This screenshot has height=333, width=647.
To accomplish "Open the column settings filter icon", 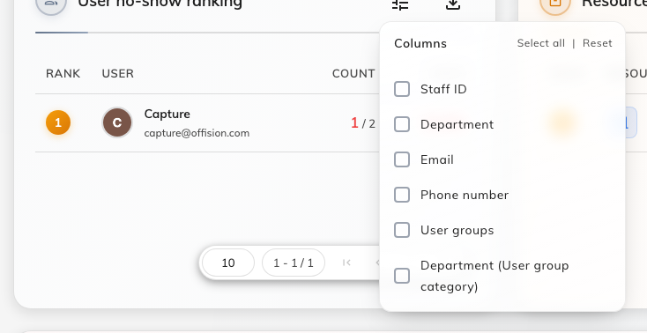I will (400, 4).
